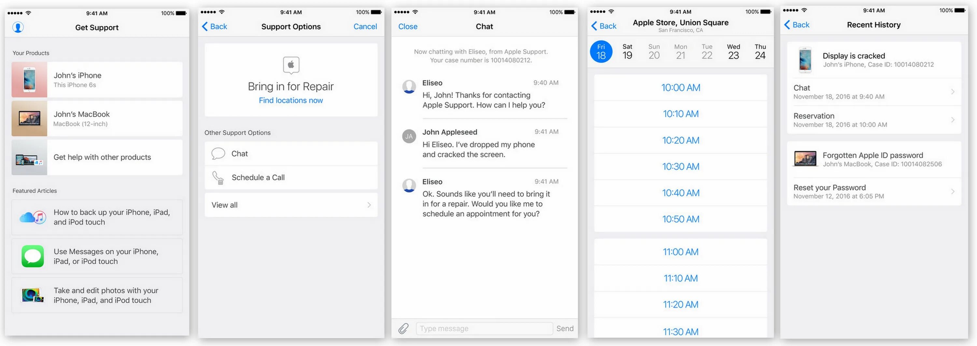
Task: Open View all support options
Action: coord(291,205)
